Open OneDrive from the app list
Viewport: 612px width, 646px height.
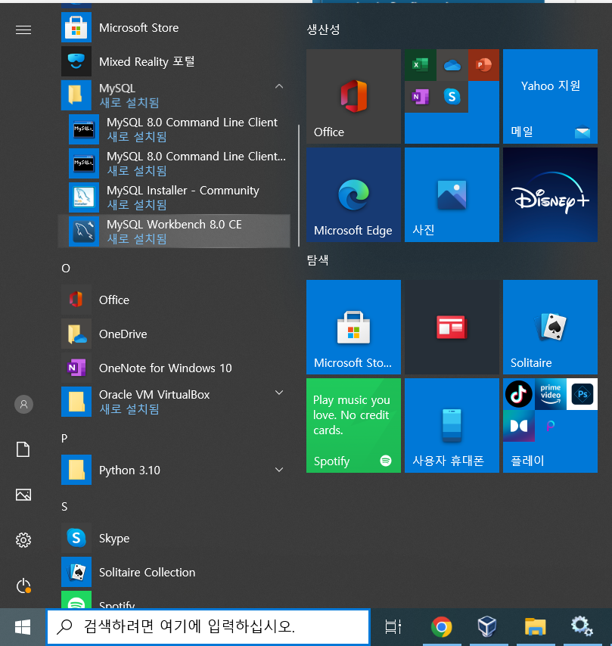[176, 334]
